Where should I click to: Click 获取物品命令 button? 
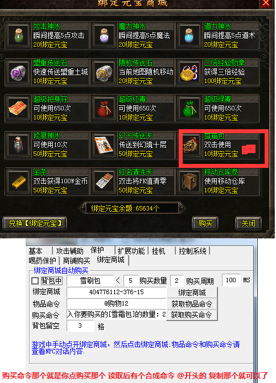click(x=192, y=304)
